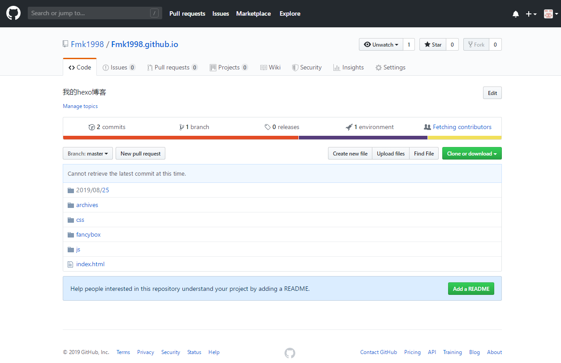Switch to the Wiki tab
Screen dimensions: 561x363
(x=270, y=67)
